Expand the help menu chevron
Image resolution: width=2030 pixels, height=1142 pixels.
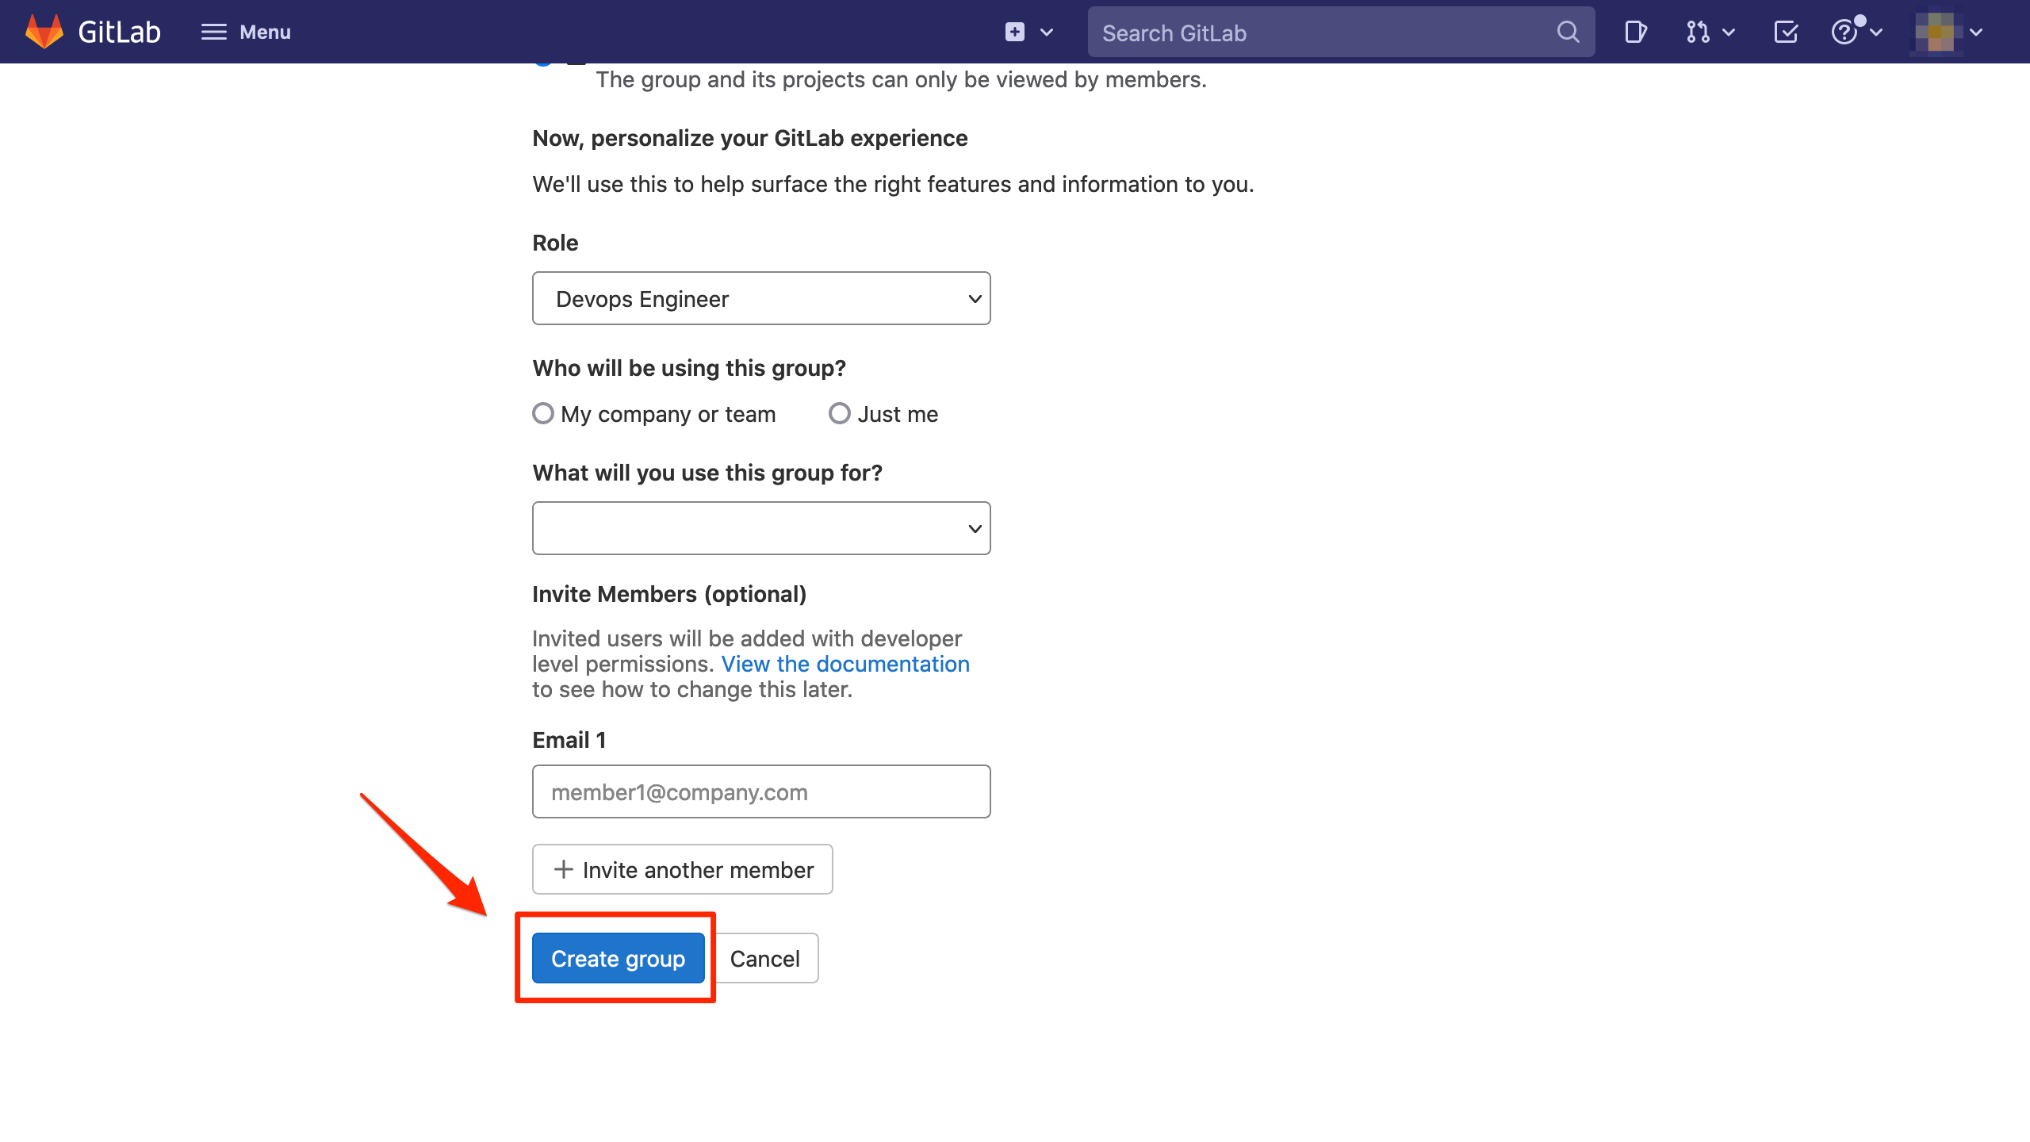click(x=1876, y=33)
